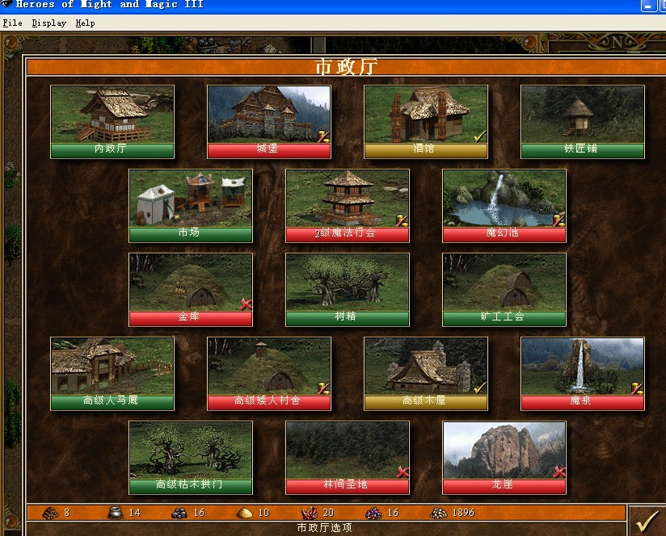Select the 内政厅 building thumbnail
666x536 pixels.
(112, 115)
